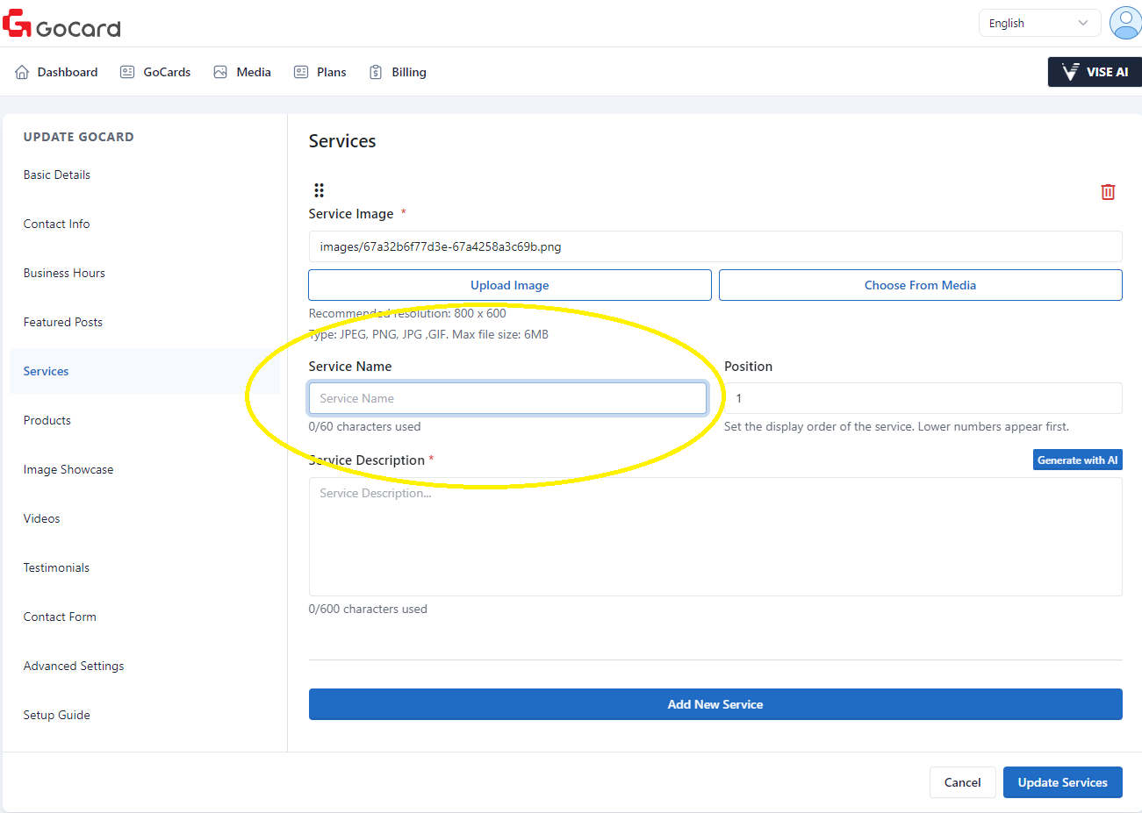
Task: Click the GoCard logo icon
Action: click(17, 24)
